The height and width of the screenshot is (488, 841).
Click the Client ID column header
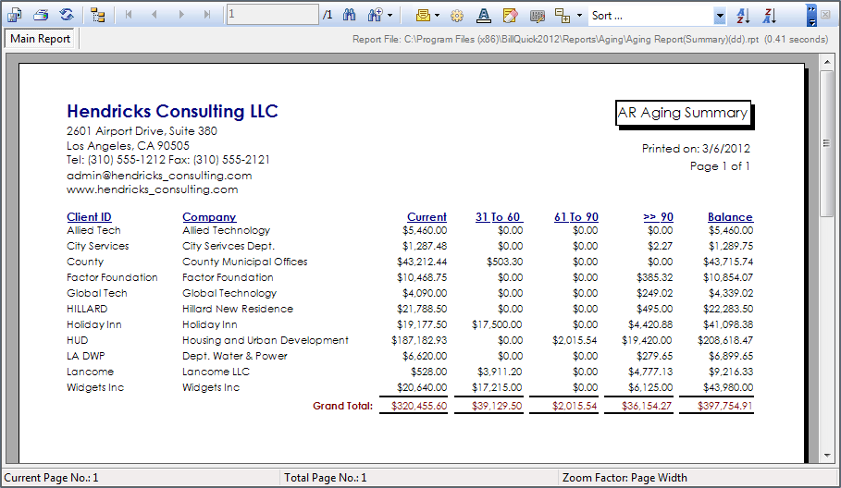(89, 217)
